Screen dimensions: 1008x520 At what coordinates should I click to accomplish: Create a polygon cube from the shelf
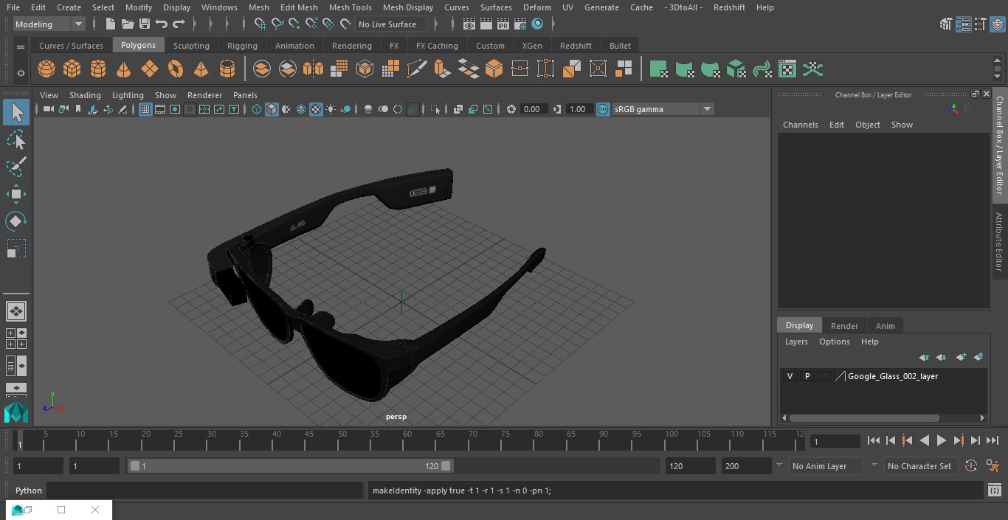coord(72,69)
